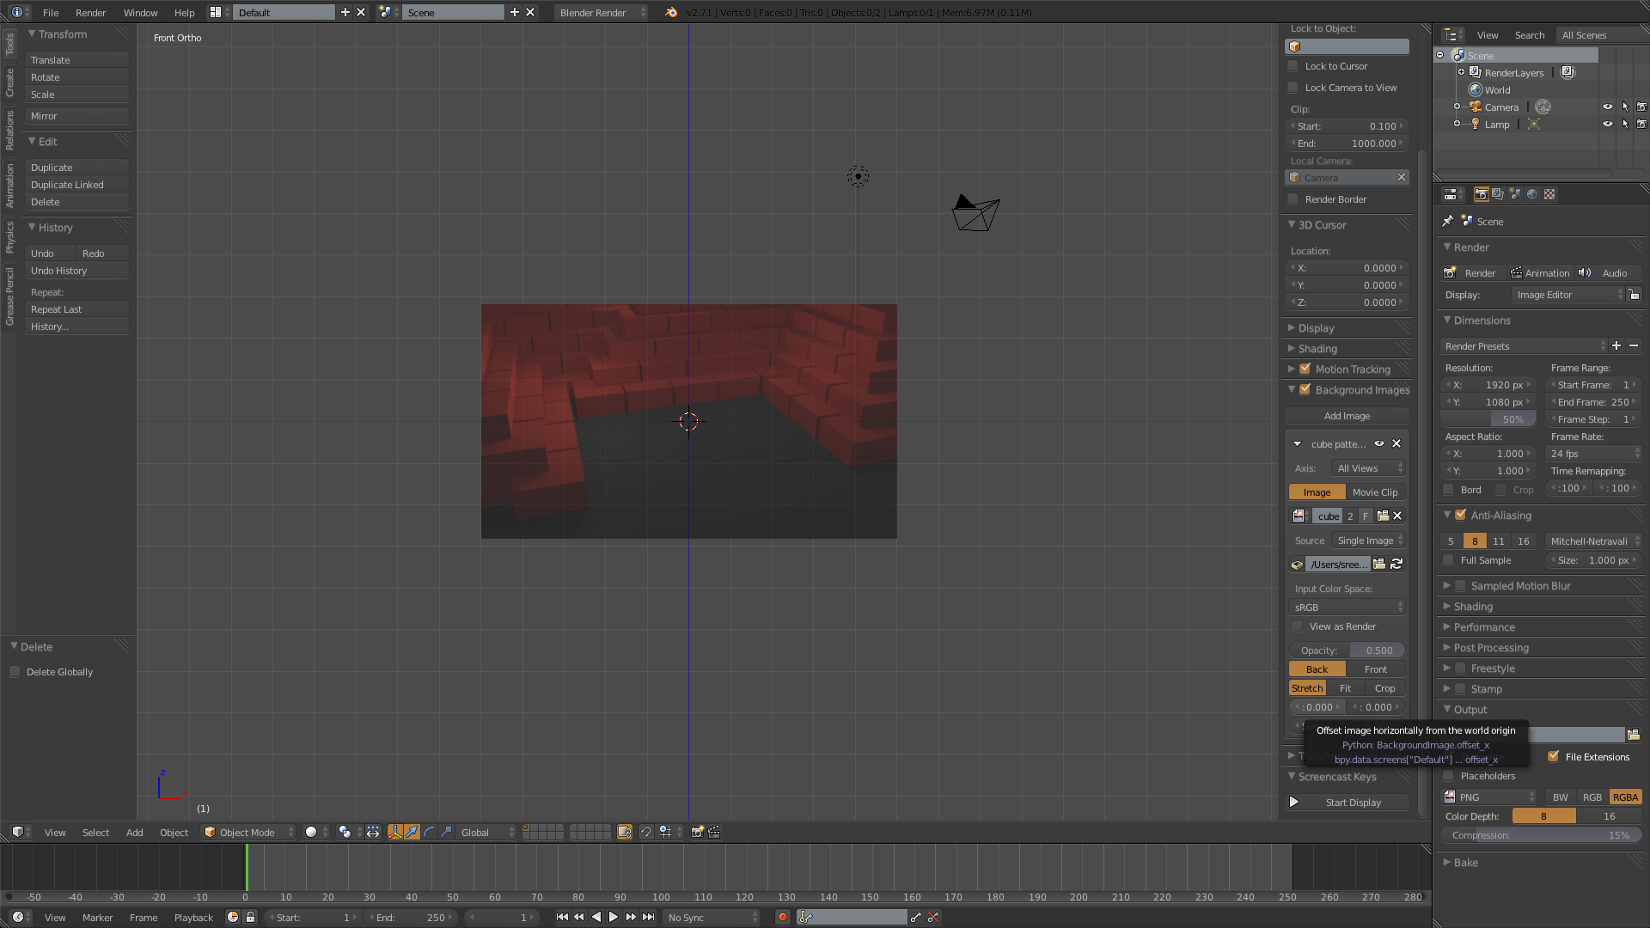Screen dimensions: 1650x928
Task: Open the Viewport Shading dropdown
Action: coord(314,832)
